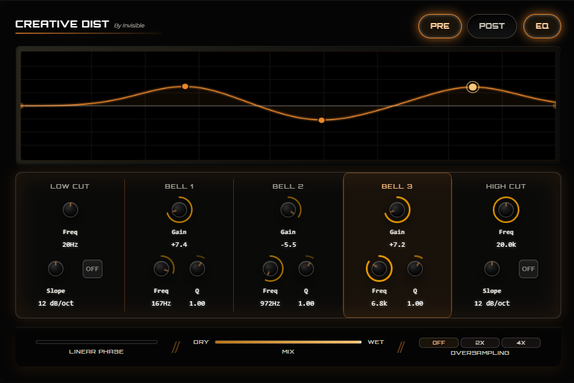574x383 pixels.
Task: Click the Bell 3 Q knob
Action: 415,269
